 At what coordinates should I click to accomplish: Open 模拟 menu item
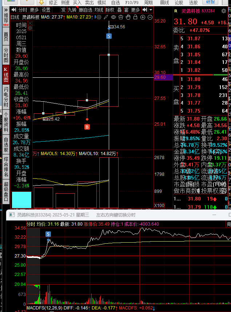(x=101, y=3)
